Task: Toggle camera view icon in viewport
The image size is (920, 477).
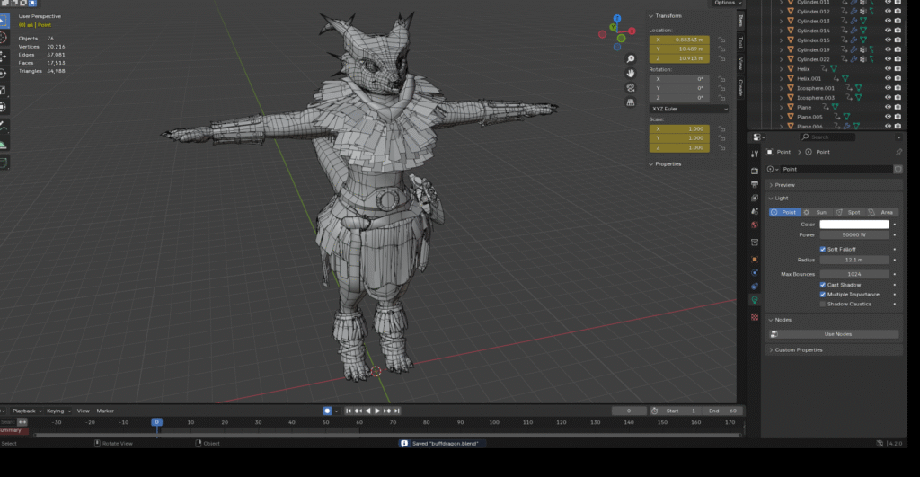Action: pyautogui.click(x=631, y=87)
